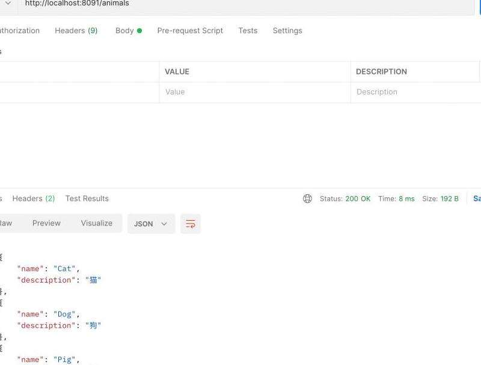The height and width of the screenshot is (365, 481).
Task: Switch response view to Raw
Action: pyautogui.click(x=5, y=223)
